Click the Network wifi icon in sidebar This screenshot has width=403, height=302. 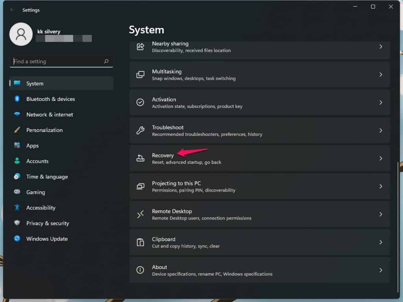tap(17, 114)
